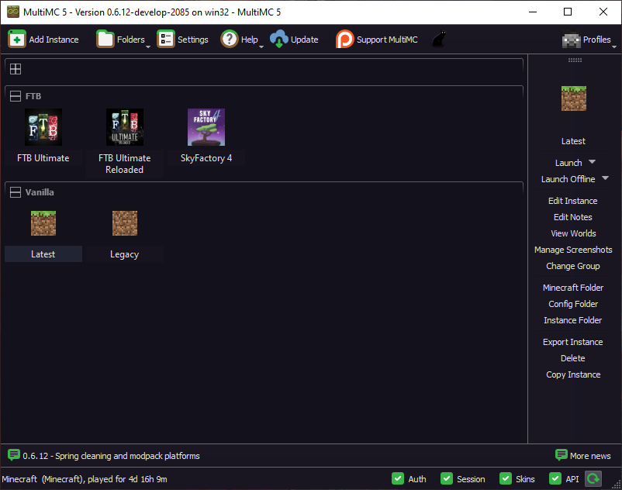Select the Latest grass block instance icon

(x=43, y=223)
